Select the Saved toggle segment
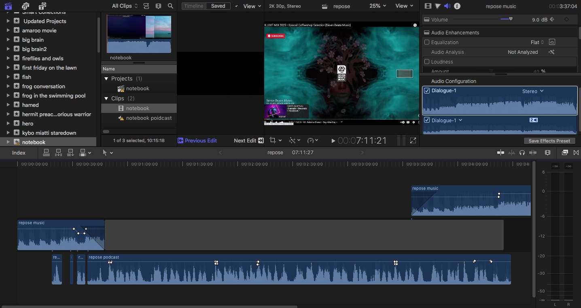581x308 pixels. [x=218, y=6]
